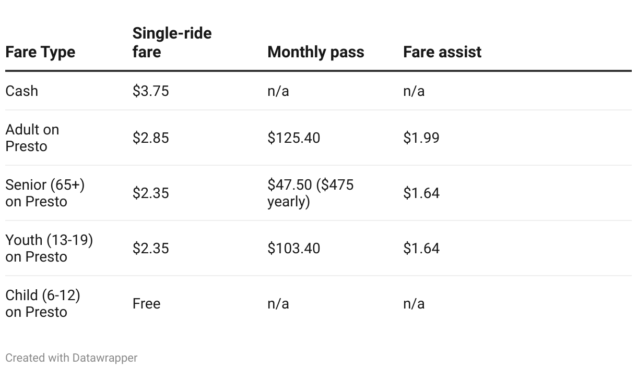Click the Fare assist column header
The height and width of the screenshot is (370, 637).
(x=442, y=52)
